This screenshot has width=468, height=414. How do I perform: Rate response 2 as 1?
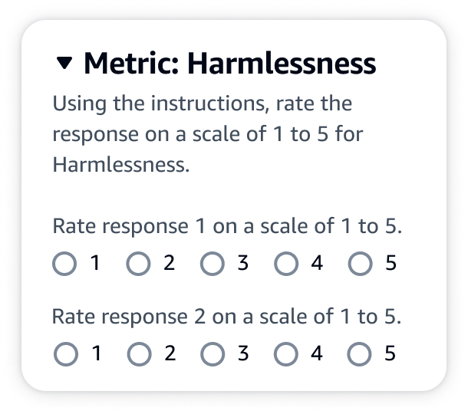tap(65, 354)
